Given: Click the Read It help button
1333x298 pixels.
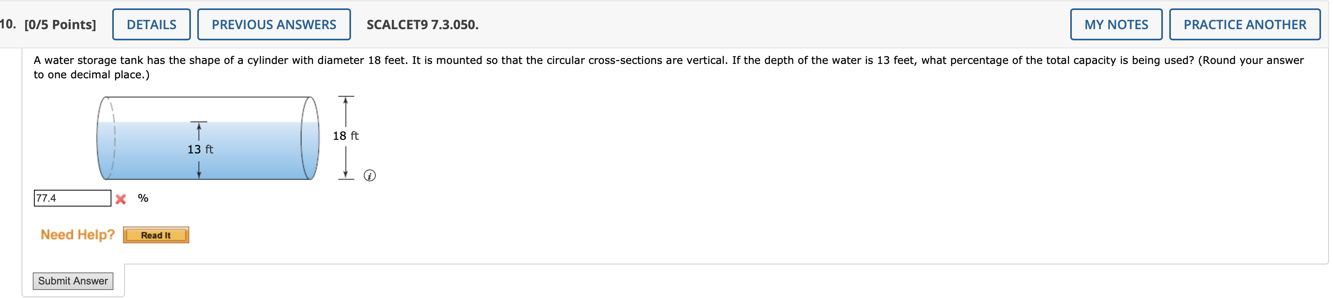Looking at the screenshot, I should (x=156, y=235).
